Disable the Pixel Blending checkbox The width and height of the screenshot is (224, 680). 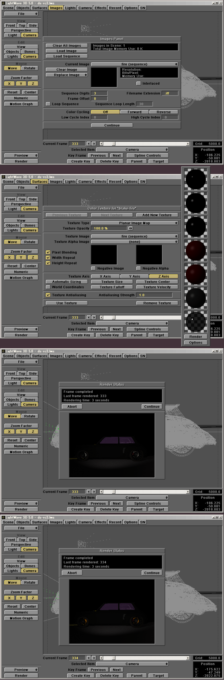(48, 252)
